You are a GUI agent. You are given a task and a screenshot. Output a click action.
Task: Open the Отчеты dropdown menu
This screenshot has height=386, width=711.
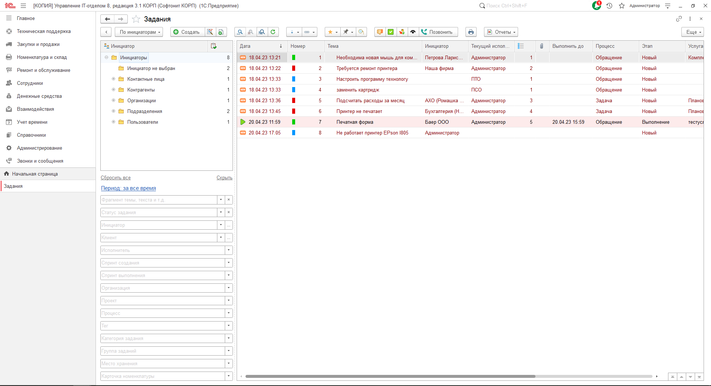point(501,32)
